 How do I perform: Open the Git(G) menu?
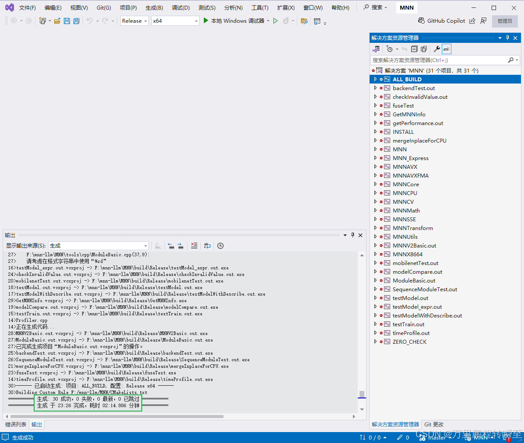[x=104, y=7]
